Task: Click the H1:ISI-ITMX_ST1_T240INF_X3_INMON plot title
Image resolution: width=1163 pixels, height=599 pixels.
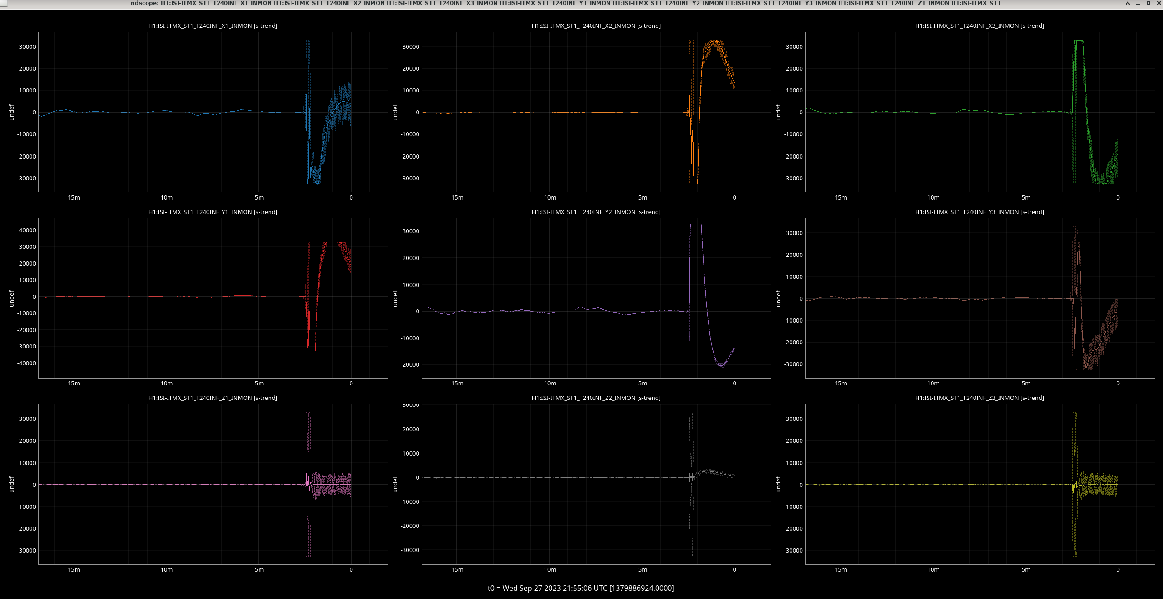Action: point(979,26)
